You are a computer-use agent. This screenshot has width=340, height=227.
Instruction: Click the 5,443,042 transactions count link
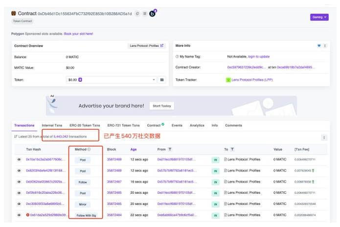[61, 136]
